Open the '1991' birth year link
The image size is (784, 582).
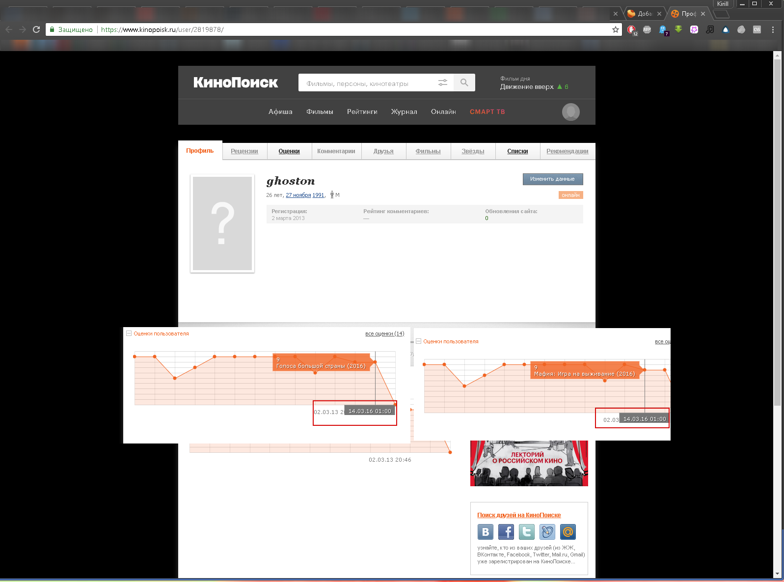tap(319, 195)
